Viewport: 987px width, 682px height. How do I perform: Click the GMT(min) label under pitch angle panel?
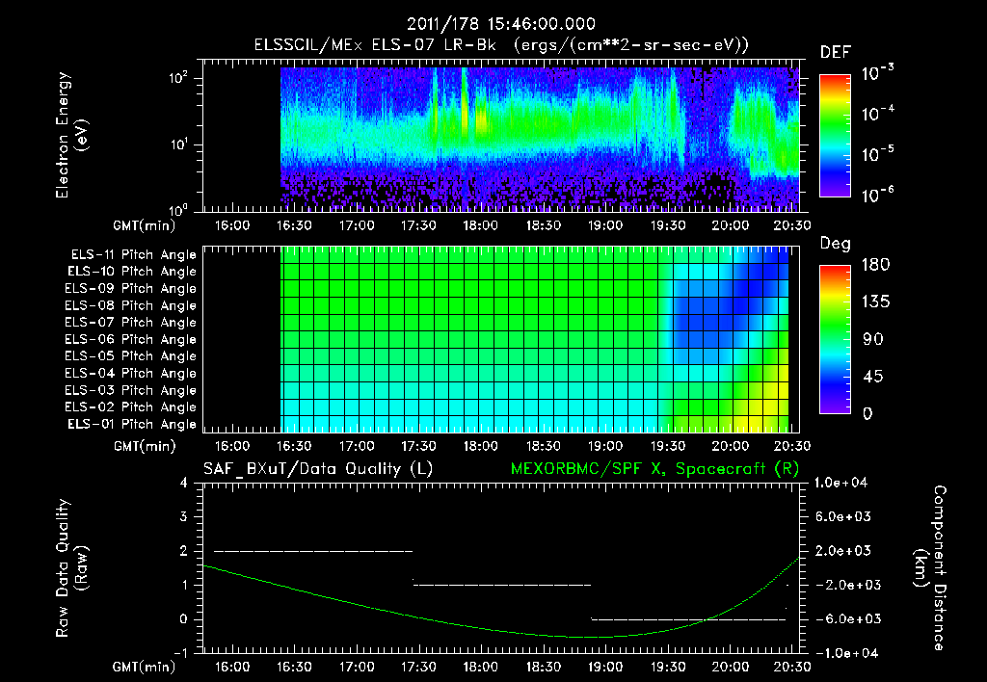(x=145, y=447)
